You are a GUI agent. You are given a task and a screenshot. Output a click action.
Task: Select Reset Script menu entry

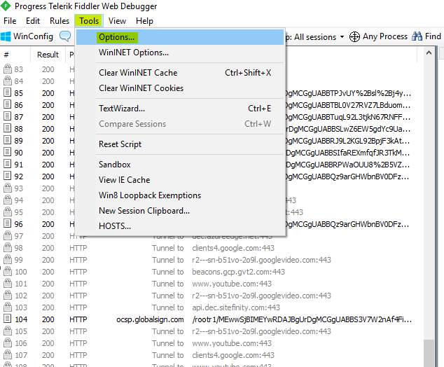point(180,144)
